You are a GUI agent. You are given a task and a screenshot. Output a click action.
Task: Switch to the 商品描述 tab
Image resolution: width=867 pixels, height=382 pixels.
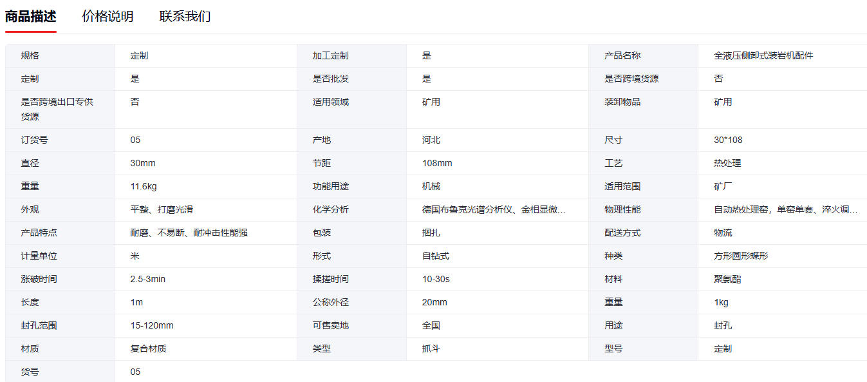tap(30, 17)
